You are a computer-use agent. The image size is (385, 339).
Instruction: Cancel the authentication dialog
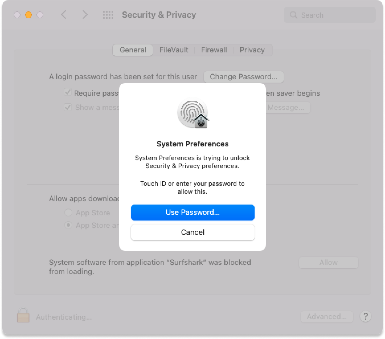point(192,232)
